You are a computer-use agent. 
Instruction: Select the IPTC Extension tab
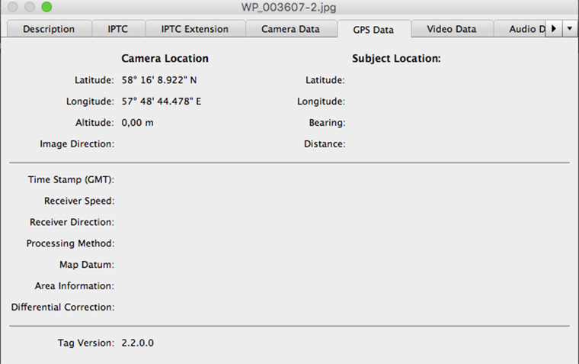tap(194, 29)
